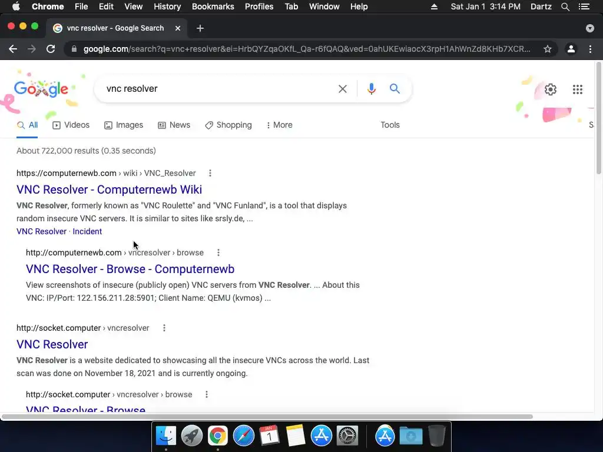Viewport: 603px width, 452px height.
Task: Open Safari from the Dock
Action: [x=243, y=436]
